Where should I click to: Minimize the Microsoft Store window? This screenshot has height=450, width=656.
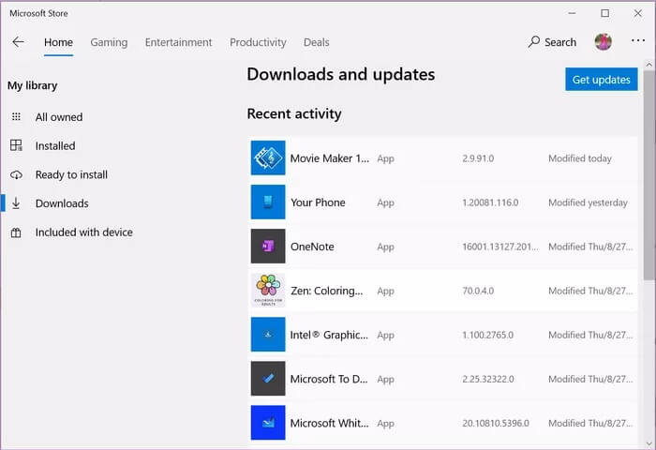coord(572,13)
